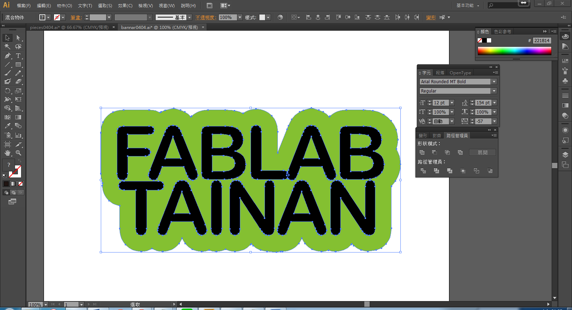572x310 pixels.
Task: Select the Scale tool
Action: click(18, 91)
